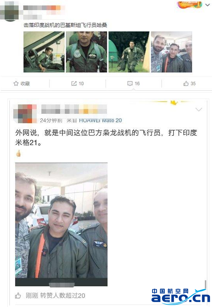The height and width of the screenshot is (307, 212).
Task: Click the star favorite icon
Action: pos(16,83)
